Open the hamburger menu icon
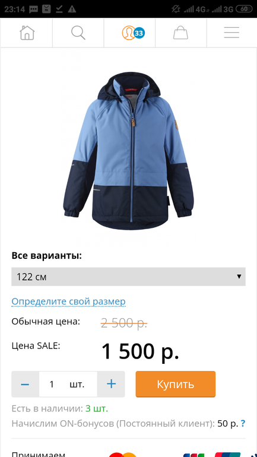257x457 pixels. pos(231,33)
